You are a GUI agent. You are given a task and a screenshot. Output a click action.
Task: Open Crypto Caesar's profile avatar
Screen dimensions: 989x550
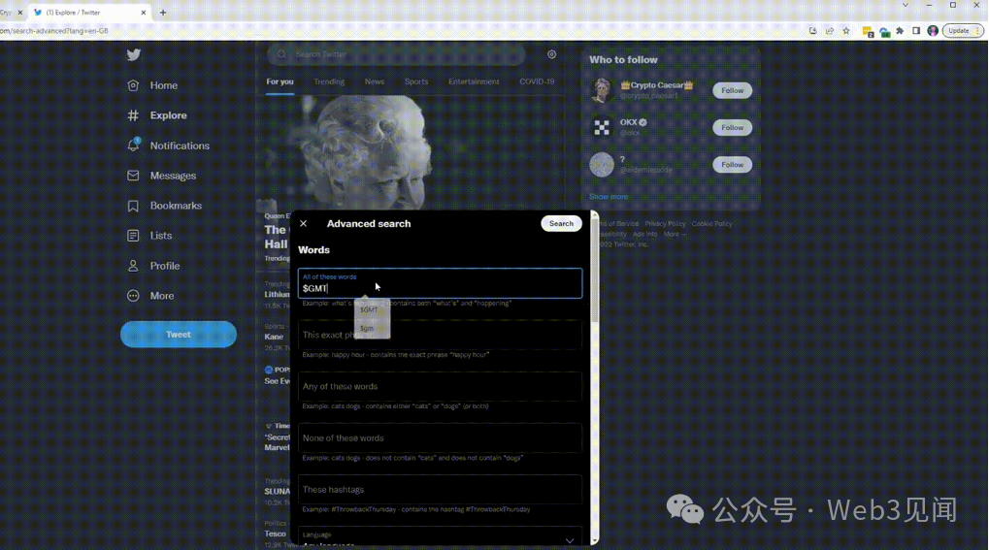pyautogui.click(x=602, y=91)
